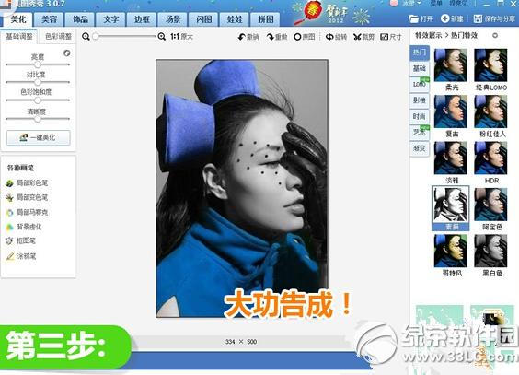Pick the 涂鸦笔 doodle brush
This screenshot has width=519, height=375.
[x=21, y=256]
